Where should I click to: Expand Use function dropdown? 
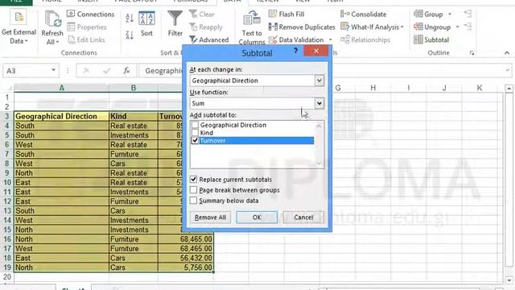(319, 103)
